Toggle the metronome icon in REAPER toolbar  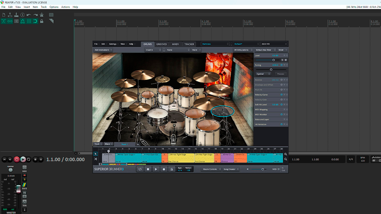42,15
